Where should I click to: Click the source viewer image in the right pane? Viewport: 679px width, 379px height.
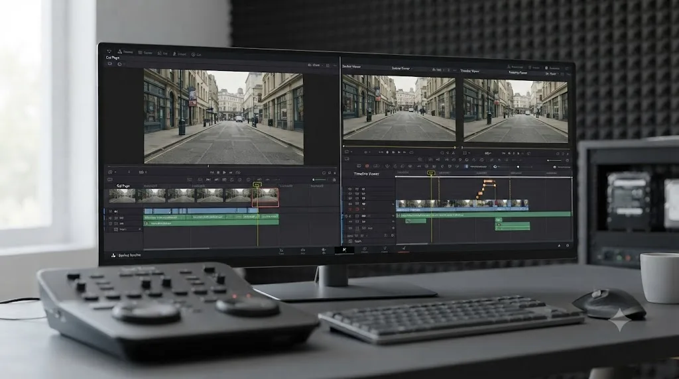(x=399, y=107)
